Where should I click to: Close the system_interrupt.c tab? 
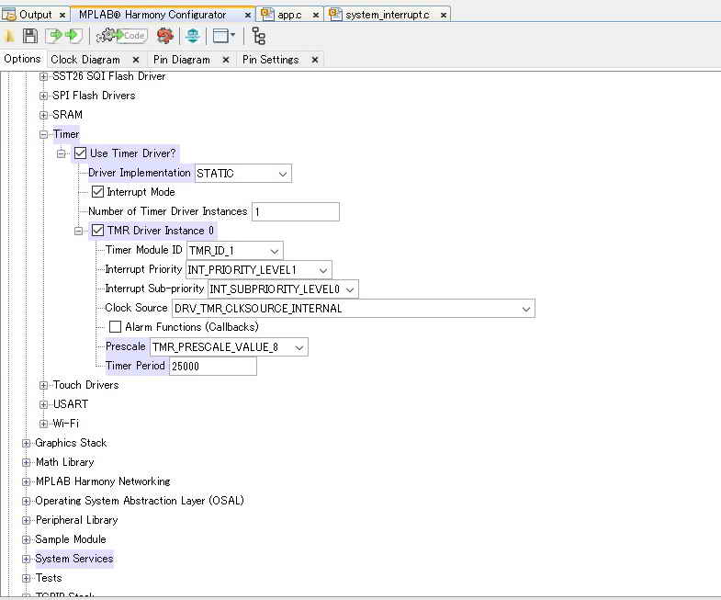(x=444, y=16)
